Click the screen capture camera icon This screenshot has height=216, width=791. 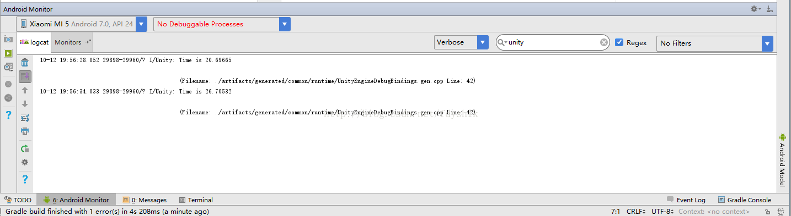pos(8,39)
